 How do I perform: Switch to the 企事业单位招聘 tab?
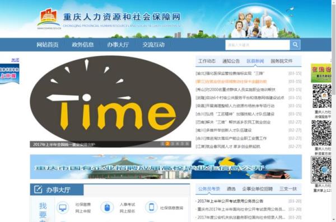coord(258,189)
